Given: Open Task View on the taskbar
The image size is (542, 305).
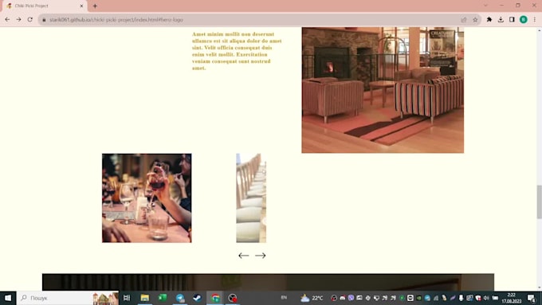Looking at the screenshot, I should (x=127, y=298).
